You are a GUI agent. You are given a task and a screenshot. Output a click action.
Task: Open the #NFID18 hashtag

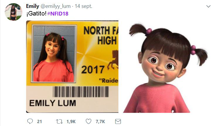tap(58, 14)
